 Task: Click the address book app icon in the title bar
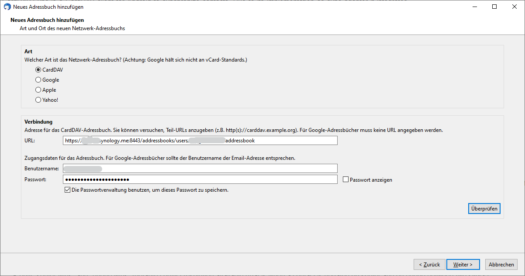[6, 7]
